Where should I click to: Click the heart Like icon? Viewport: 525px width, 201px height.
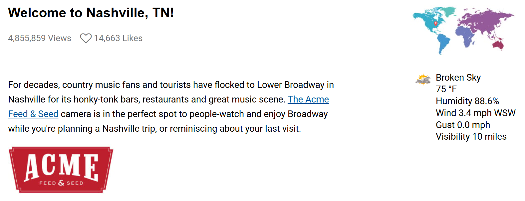pyautogui.click(x=86, y=38)
